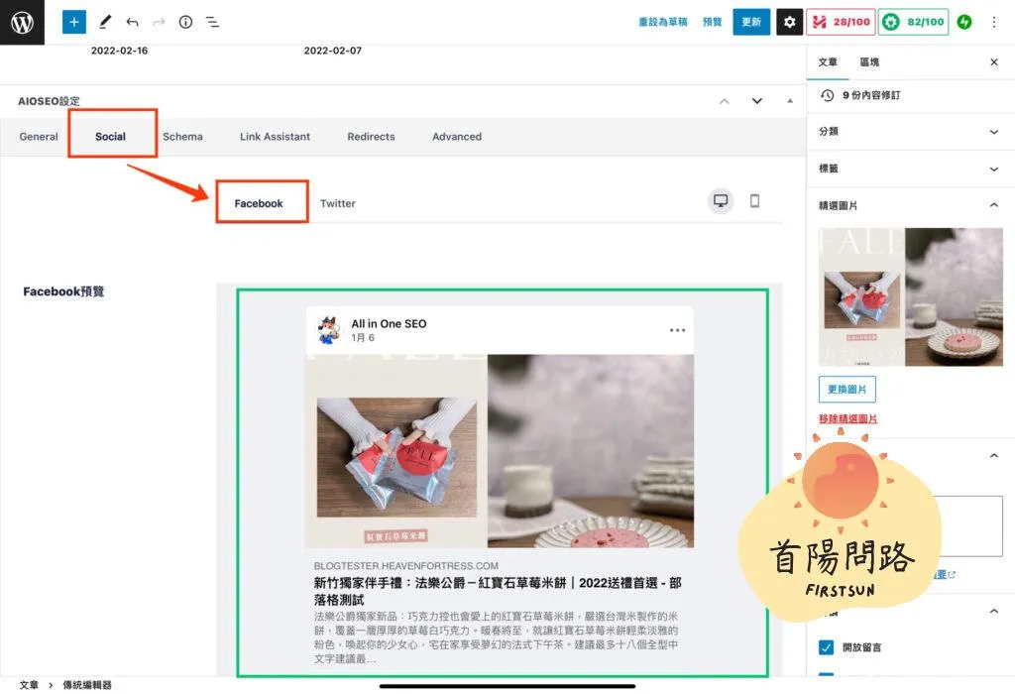
Task: Click the undo arrow icon
Action: click(x=132, y=22)
